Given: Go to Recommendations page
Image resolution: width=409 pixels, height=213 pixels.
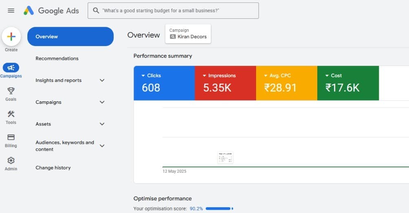Looking at the screenshot, I should coord(57,58).
